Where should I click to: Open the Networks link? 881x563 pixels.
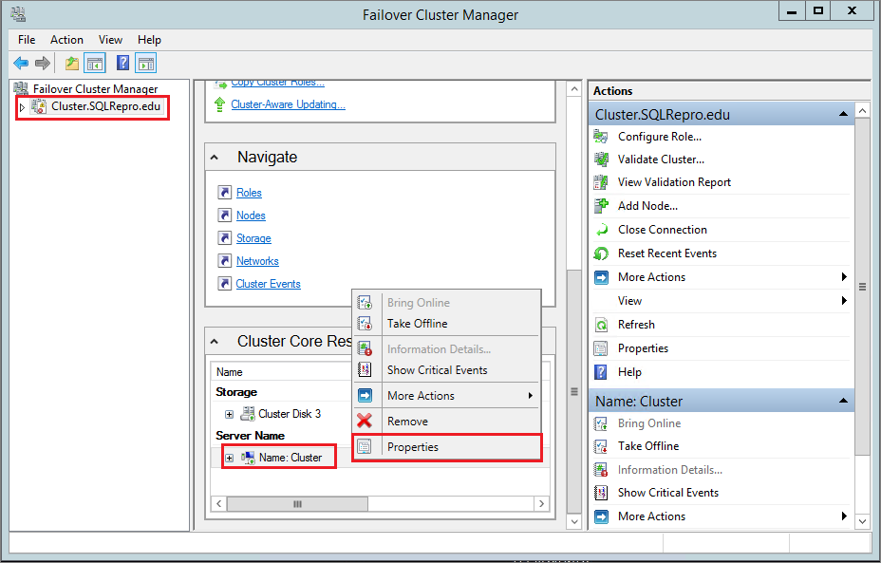(x=257, y=261)
